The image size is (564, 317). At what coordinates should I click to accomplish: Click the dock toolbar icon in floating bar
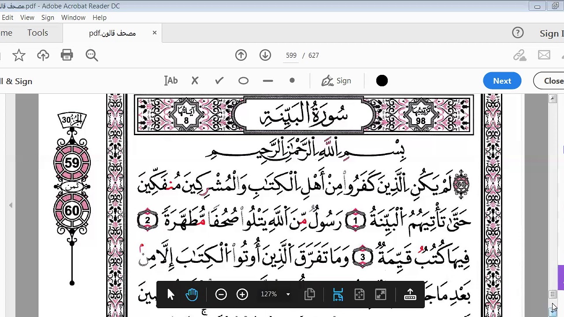click(x=410, y=295)
